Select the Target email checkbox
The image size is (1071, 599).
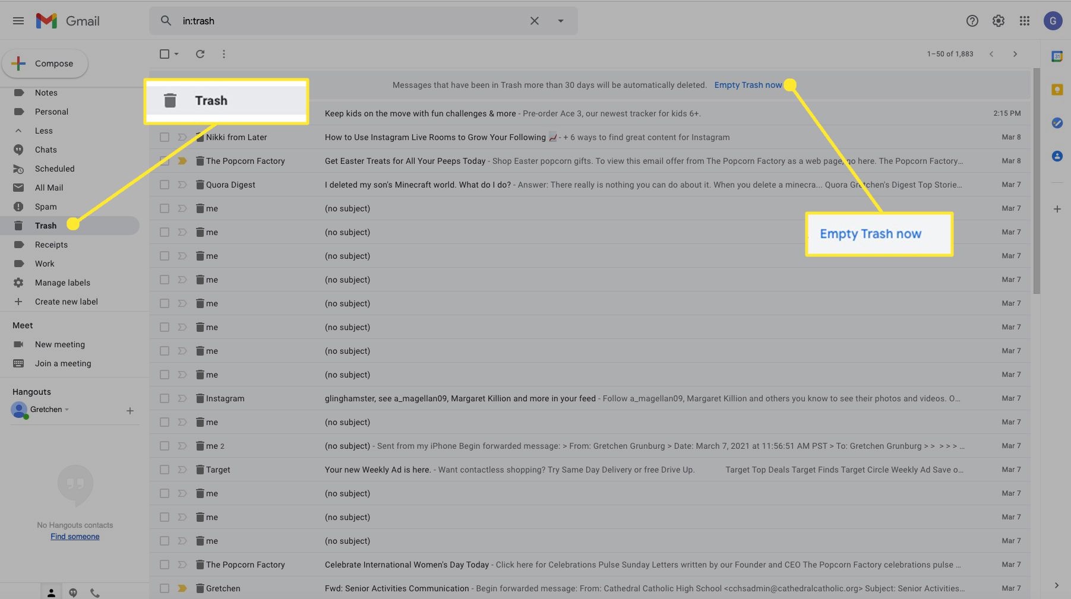(165, 470)
